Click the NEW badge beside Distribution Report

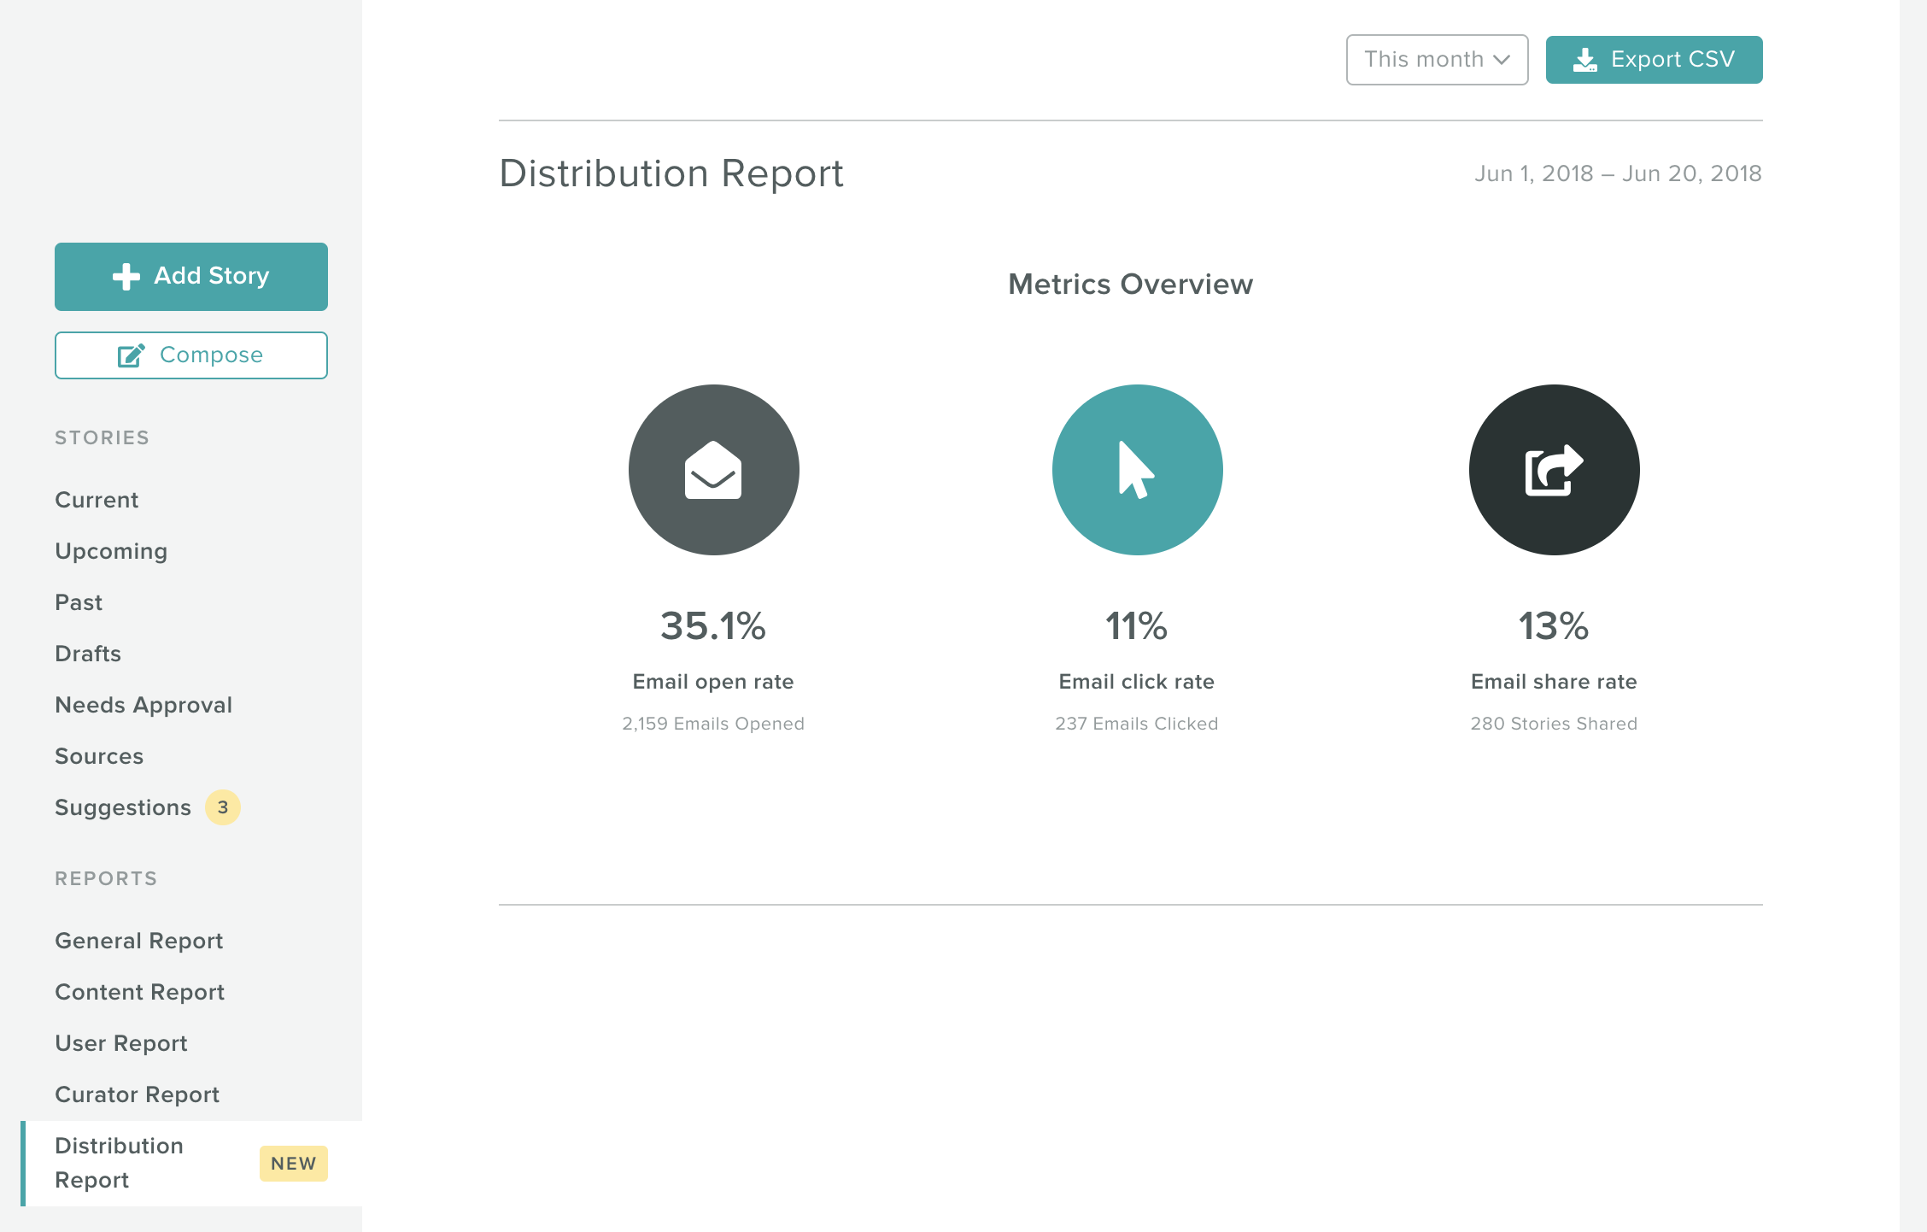294,1164
